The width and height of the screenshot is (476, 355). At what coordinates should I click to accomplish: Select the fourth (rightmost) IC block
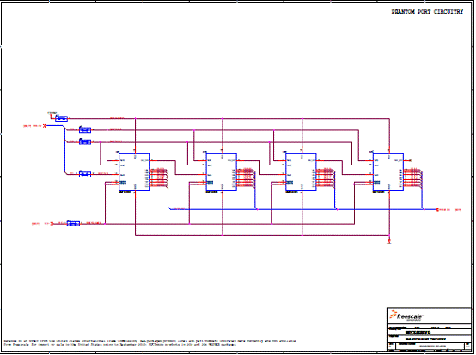click(x=388, y=172)
